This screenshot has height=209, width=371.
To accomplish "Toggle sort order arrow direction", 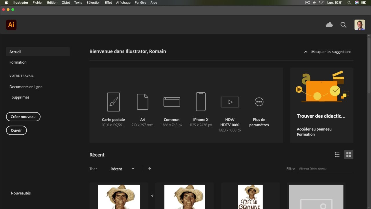I will [150, 169].
